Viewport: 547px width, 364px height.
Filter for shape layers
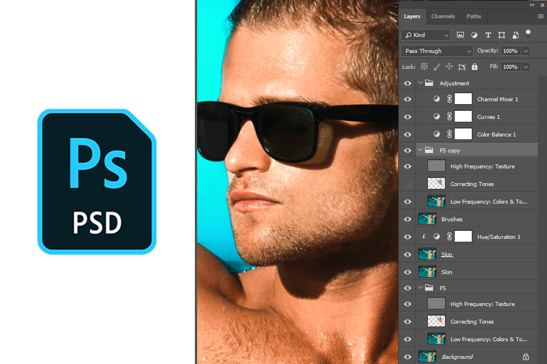(x=501, y=35)
